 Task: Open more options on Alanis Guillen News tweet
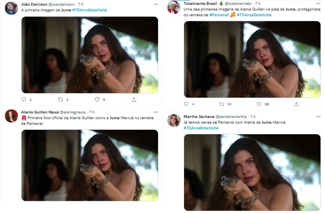coord(155,112)
